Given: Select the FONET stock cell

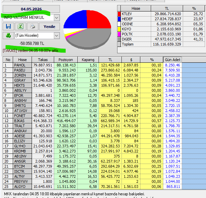Looking at the screenshot, I should click(x=23, y=116).
